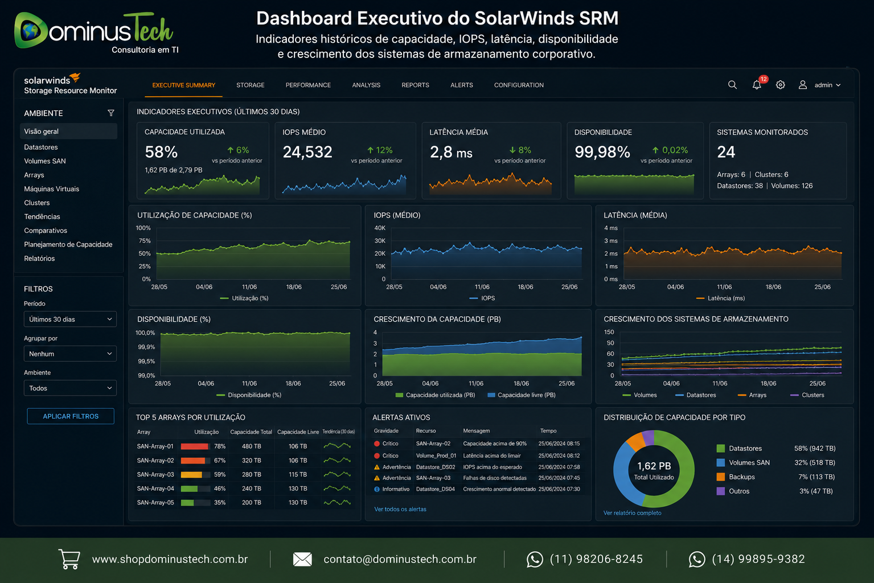Click WhatsApp icon beside (11) 98206-8245
874x583 pixels.
535,560
